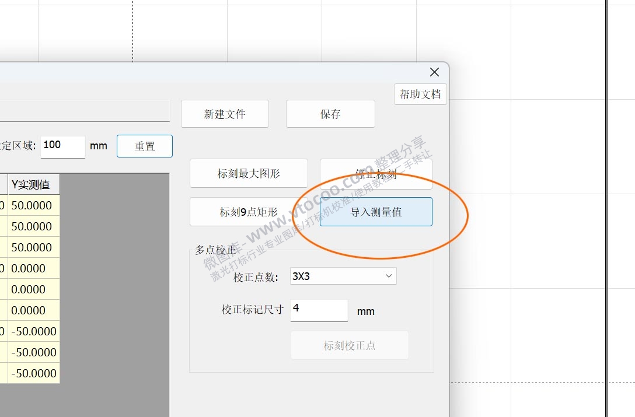Import measured values with 导入测量值
This screenshot has height=417, width=635.
[x=375, y=212]
